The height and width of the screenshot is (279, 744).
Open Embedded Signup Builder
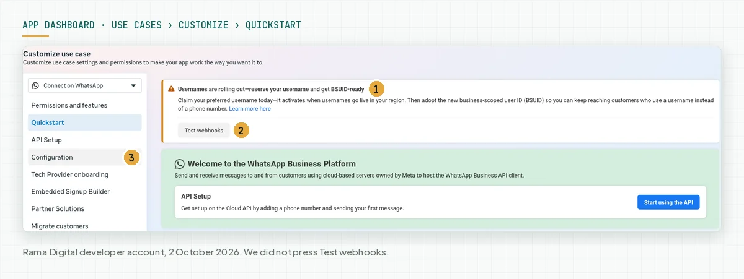[85, 192]
